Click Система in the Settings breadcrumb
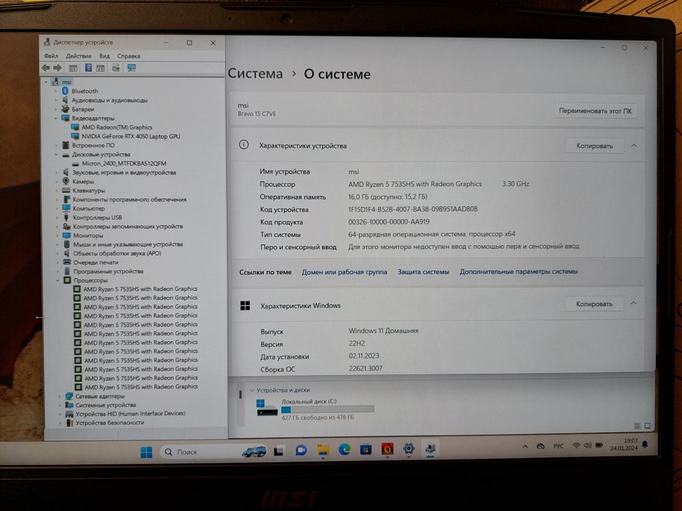 pyautogui.click(x=255, y=73)
